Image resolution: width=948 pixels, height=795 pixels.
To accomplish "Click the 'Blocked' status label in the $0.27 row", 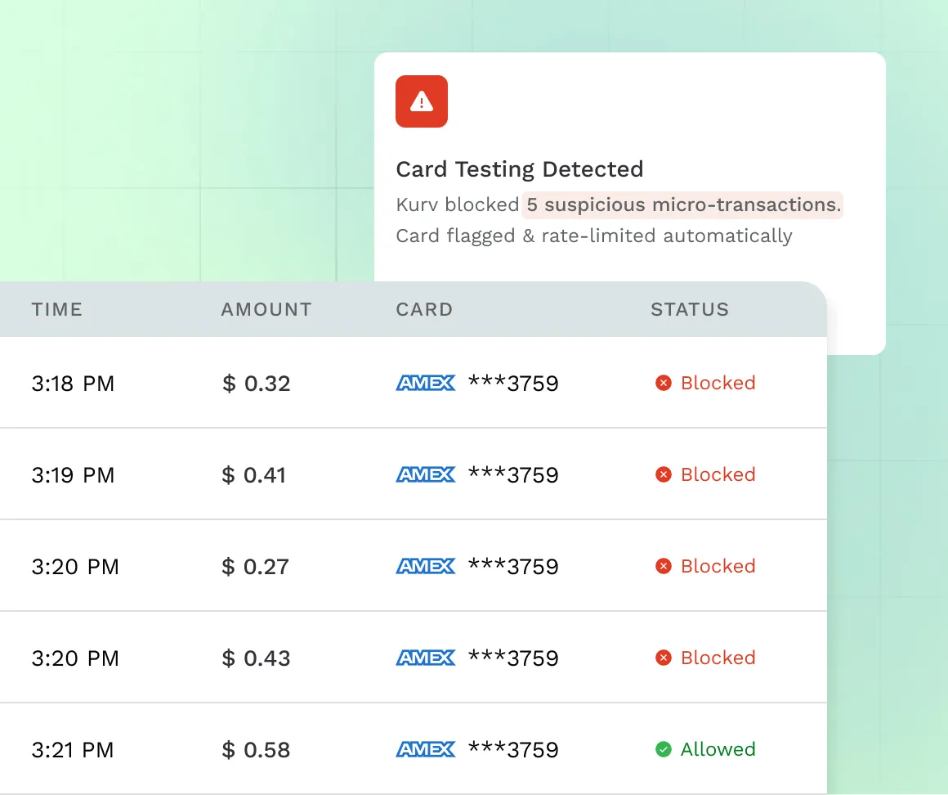I will click(718, 566).
